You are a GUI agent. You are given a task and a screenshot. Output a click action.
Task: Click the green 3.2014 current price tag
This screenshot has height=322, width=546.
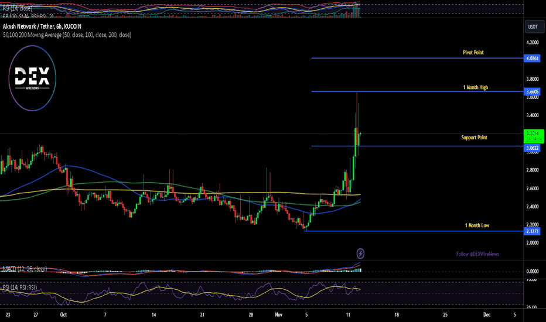coord(534,136)
